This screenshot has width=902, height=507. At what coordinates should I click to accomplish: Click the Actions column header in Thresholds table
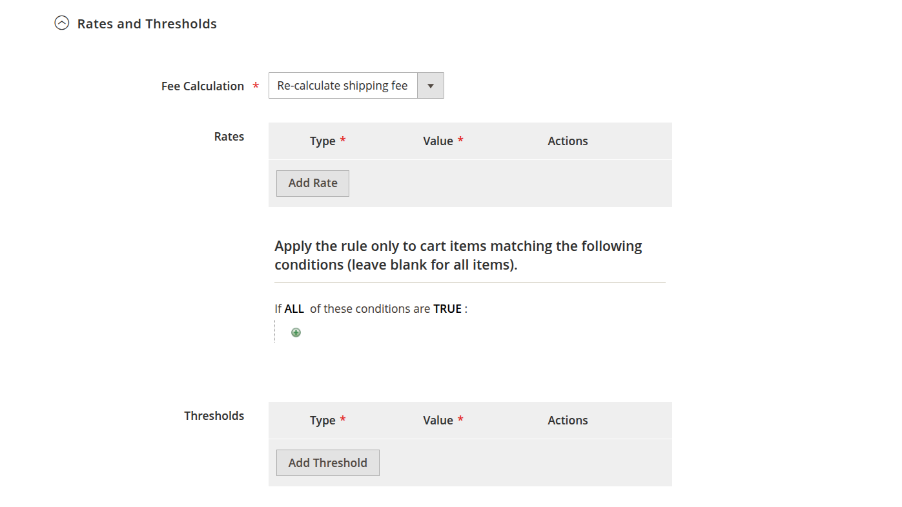[568, 420]
